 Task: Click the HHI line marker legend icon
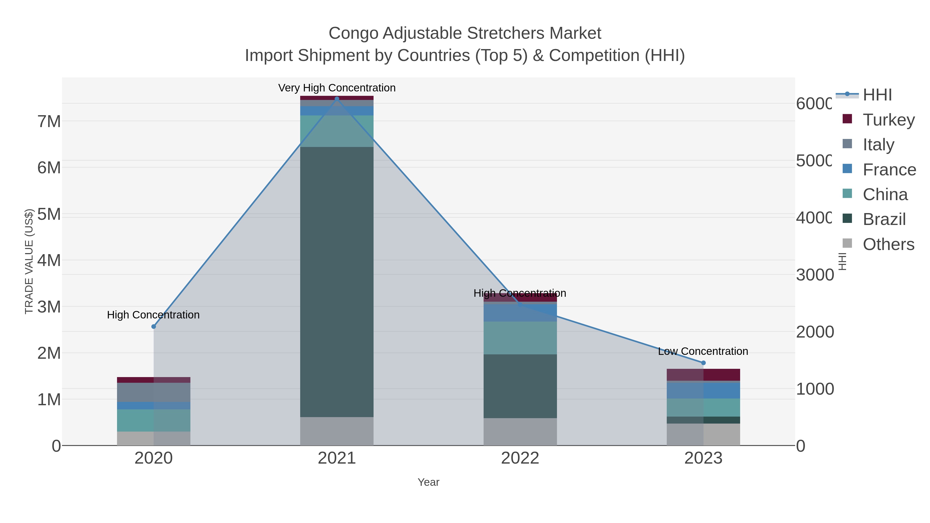coord(847,94)
